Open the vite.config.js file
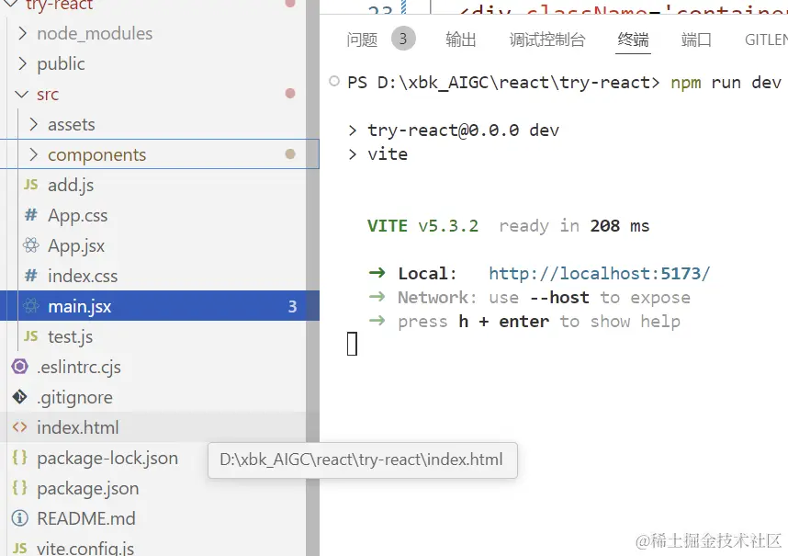The image size is (788, 556). tap(85, 548)
